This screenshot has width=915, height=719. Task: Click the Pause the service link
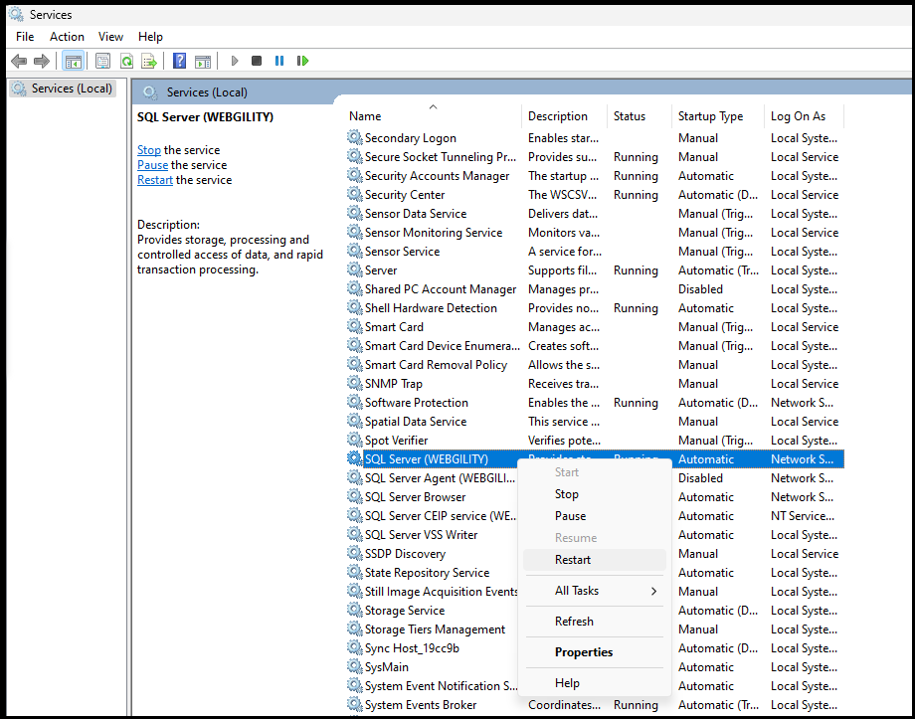click(x=152, y=165)
